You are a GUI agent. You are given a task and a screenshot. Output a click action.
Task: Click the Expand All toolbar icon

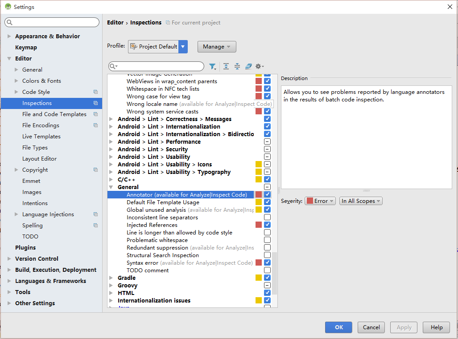[226, 66]
